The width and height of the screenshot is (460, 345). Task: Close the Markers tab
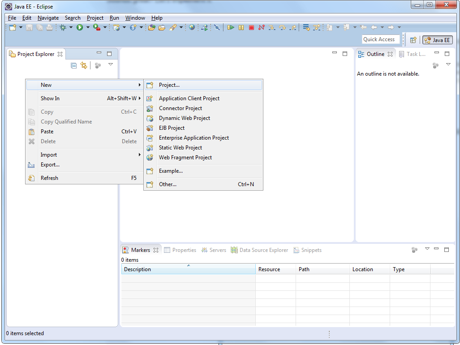[x=156, y=250]
